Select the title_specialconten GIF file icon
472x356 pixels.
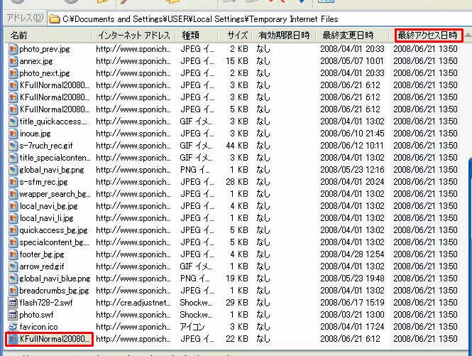[13, 158]
